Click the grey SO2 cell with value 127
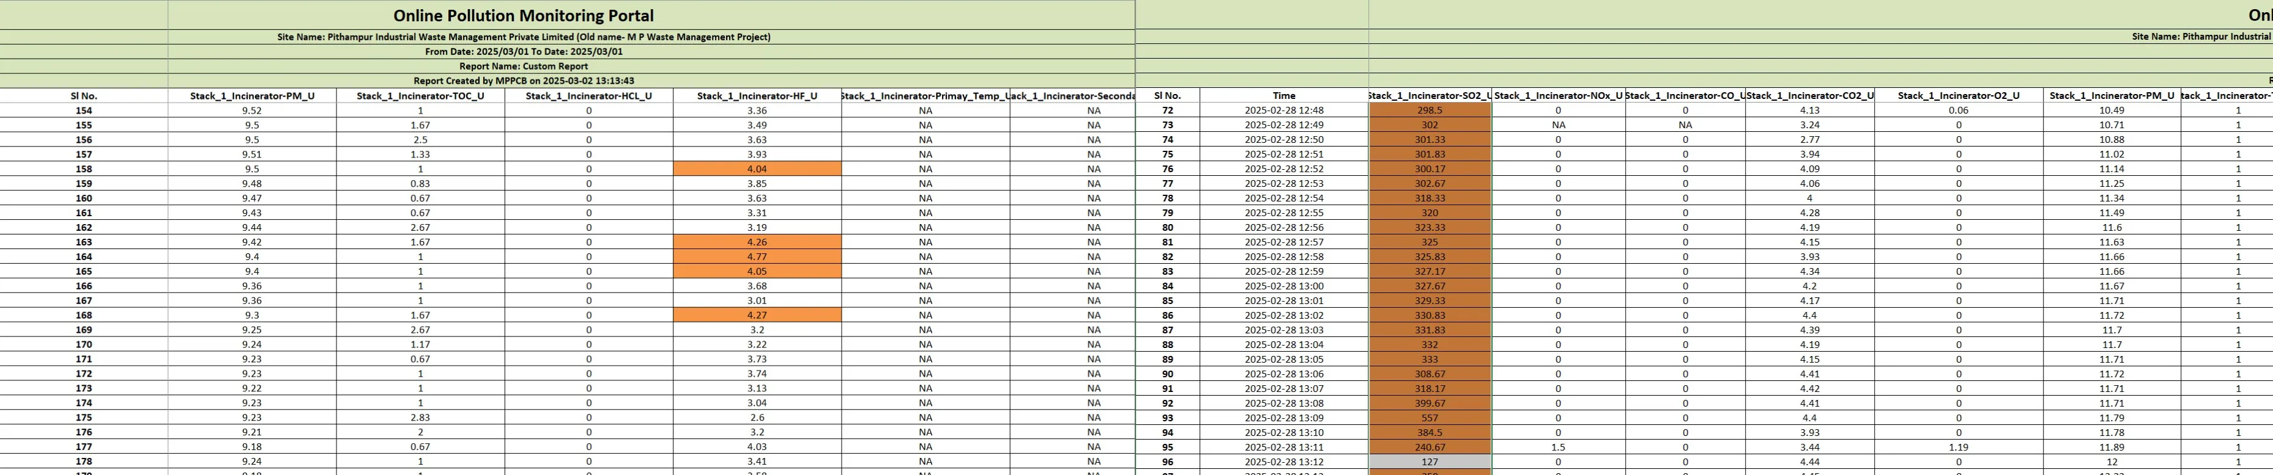The height and width of the screenshot is (475, 2273). coord(1429,462)
